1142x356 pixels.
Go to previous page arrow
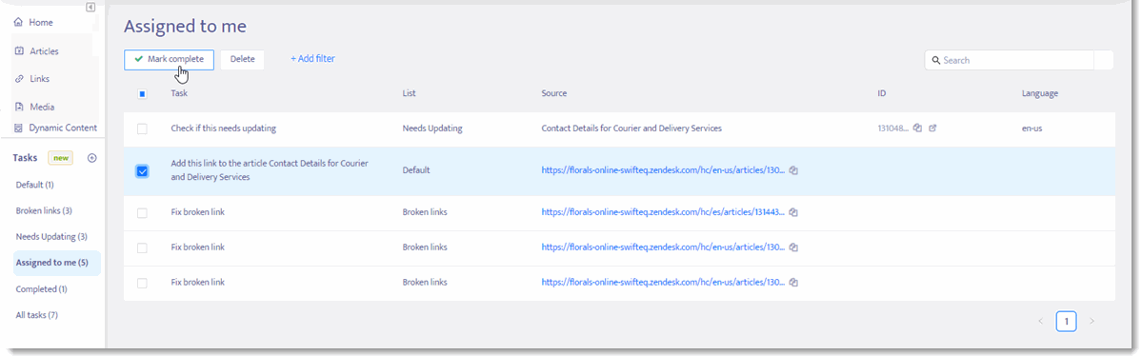coord(1040,321)
